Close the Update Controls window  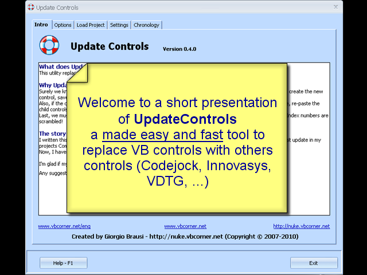coord(335,7)
